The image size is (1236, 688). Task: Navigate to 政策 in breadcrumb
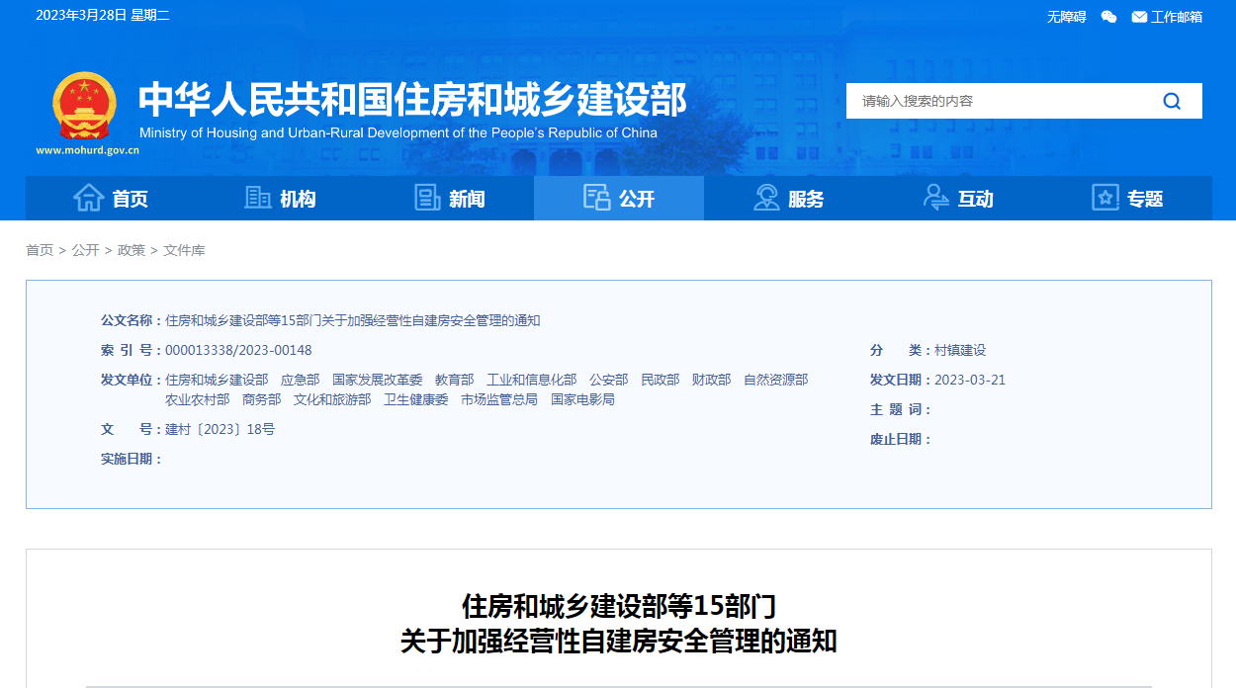131,250
